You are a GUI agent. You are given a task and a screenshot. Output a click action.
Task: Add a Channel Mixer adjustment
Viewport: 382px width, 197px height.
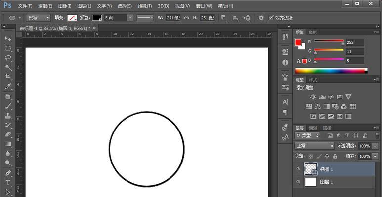tap(344, 106)
